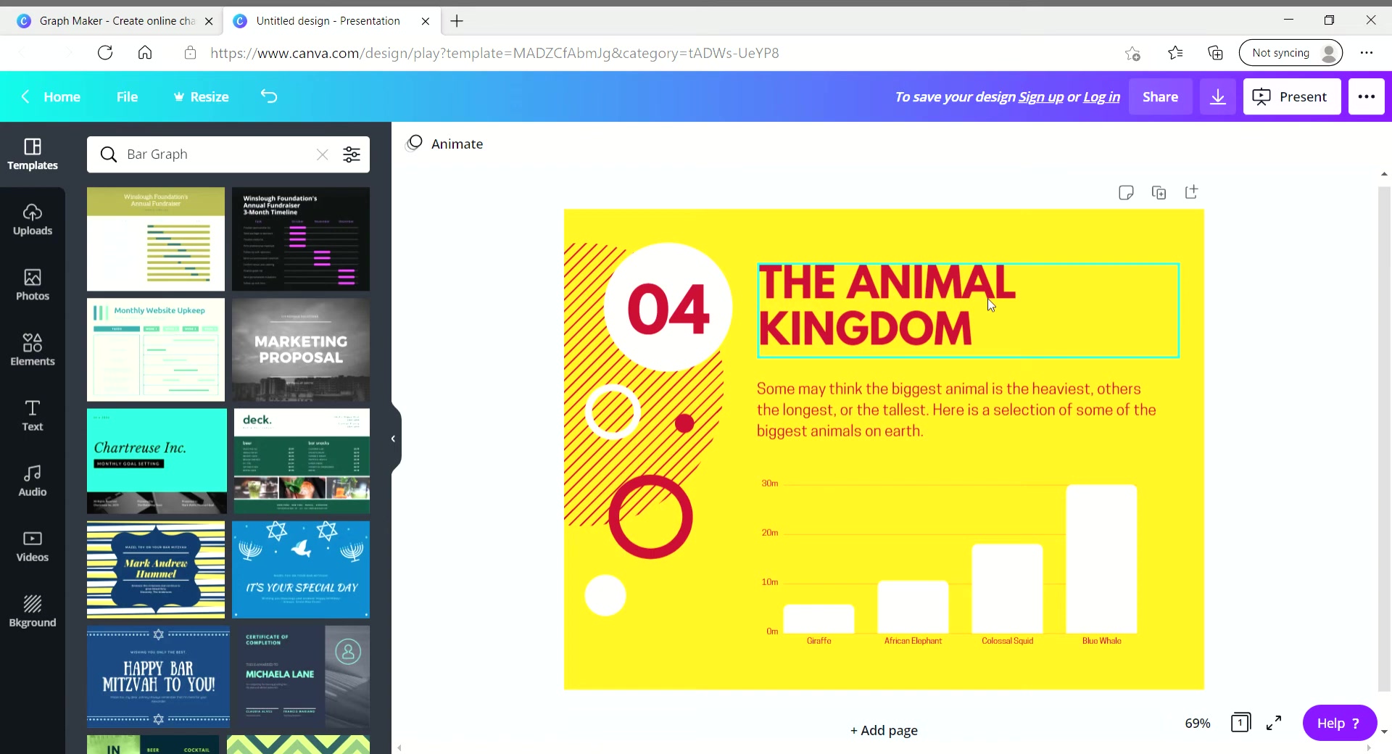Screen dimensions: 1392x754
Task: Open the Videos side panel
Action: click(x=33, y=546)
